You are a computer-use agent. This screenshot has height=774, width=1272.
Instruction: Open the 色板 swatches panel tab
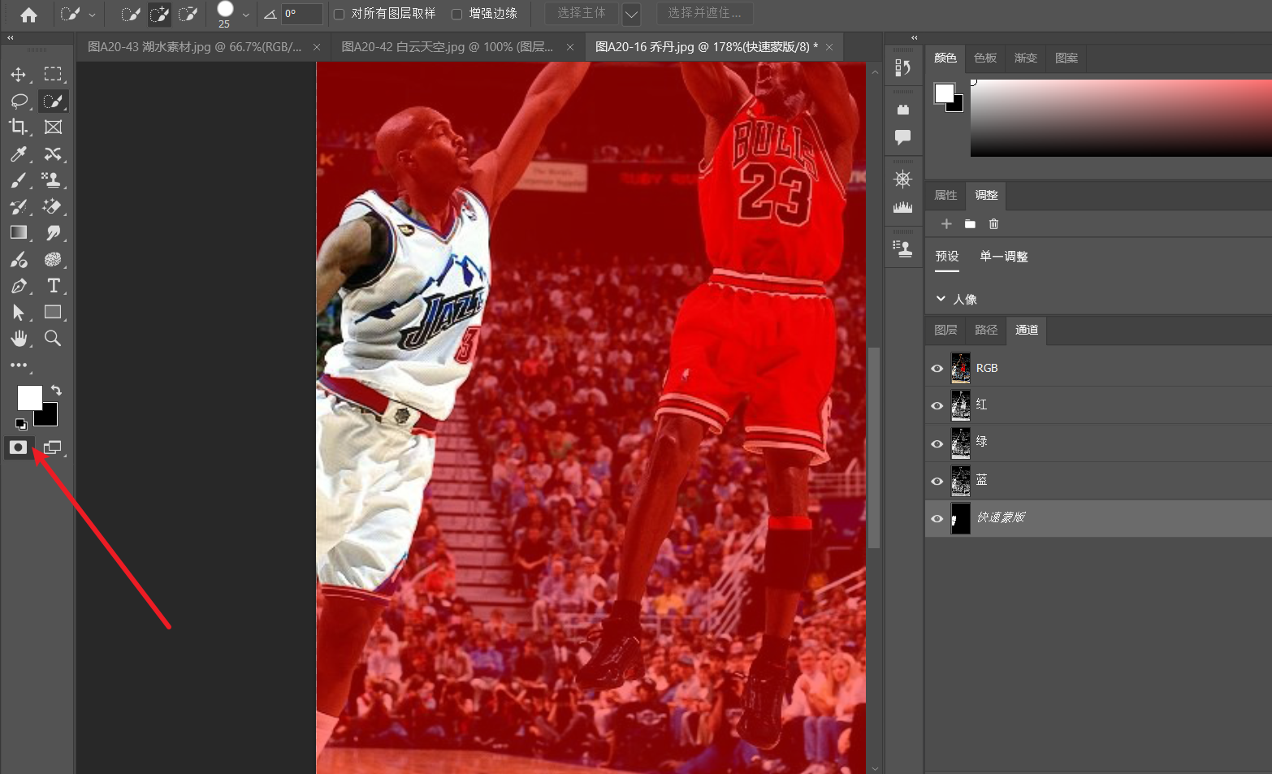coord(985,58)
